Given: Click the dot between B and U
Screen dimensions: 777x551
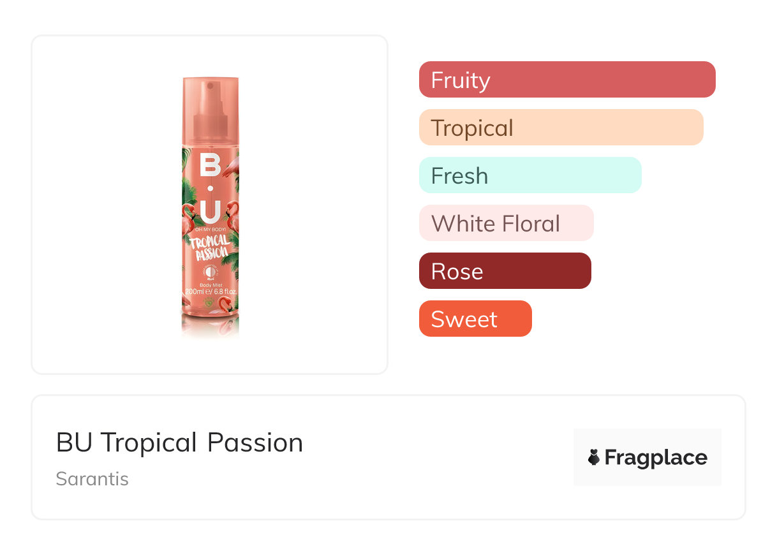Looking at the screenshot, I should tap(211, 189).
